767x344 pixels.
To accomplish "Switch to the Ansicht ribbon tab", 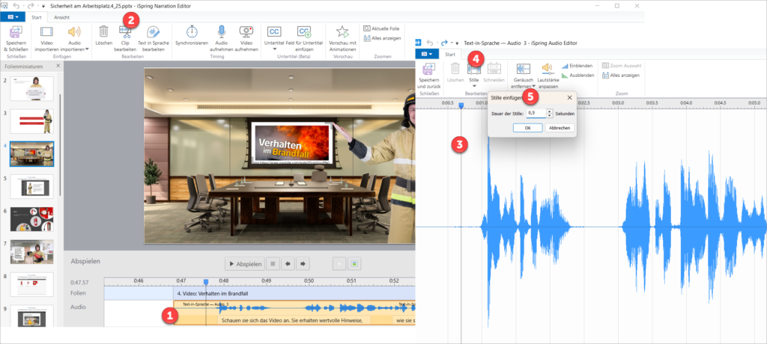I will 62,16.
